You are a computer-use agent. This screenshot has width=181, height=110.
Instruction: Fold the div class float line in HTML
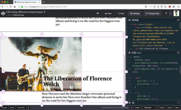click(131, 25)
